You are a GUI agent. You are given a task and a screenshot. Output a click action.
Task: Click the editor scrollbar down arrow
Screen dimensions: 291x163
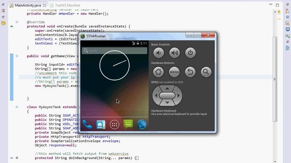pyautogui.click(x=275, y=161)
